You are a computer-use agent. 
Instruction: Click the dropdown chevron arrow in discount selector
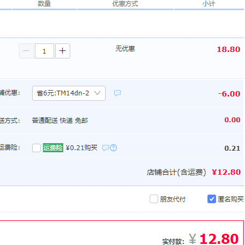click(x=98, y=93)
